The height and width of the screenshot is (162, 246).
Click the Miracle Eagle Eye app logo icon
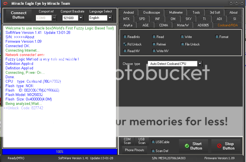pos(5,3)
